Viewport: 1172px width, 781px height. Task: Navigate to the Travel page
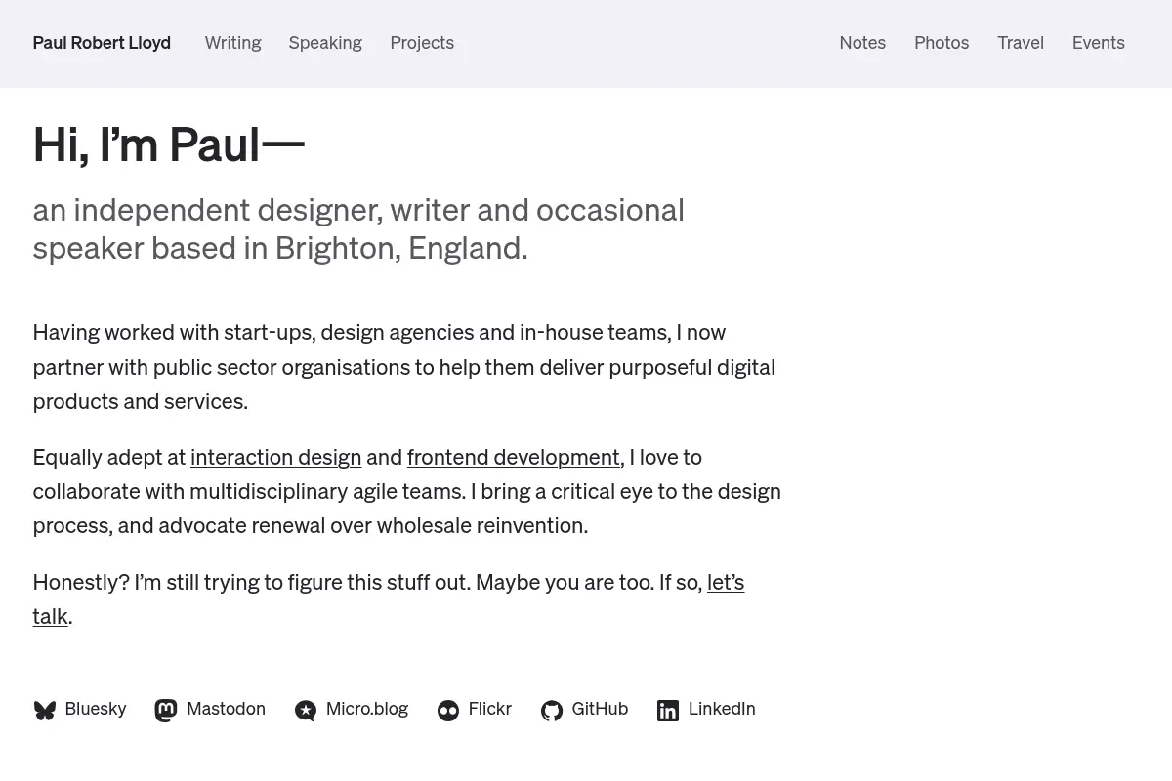(1021, 43)
